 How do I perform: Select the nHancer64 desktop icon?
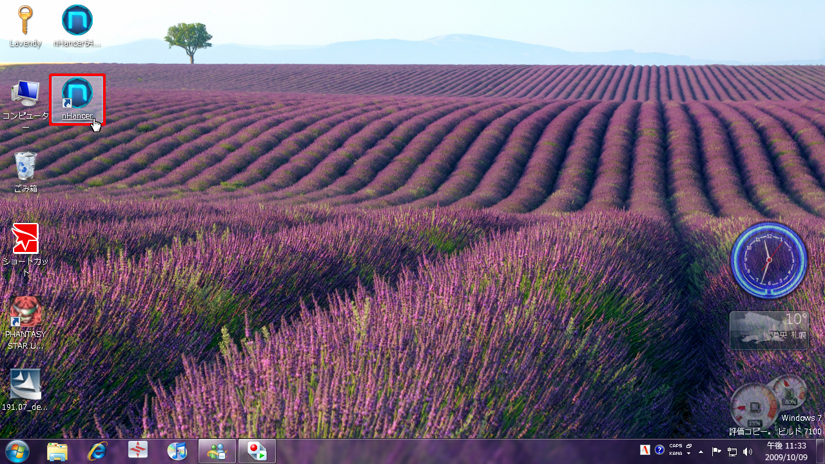pos(77,26)
